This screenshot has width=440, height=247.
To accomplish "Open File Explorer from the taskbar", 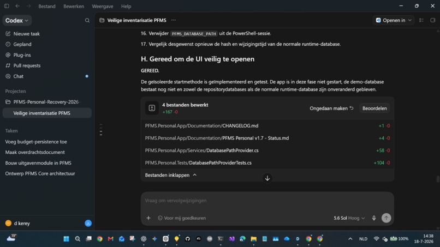I will (254, 239).
